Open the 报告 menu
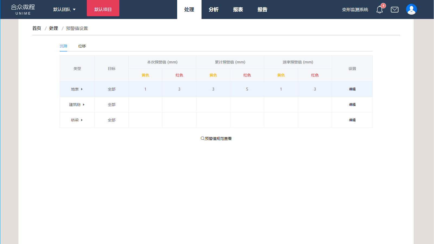The width and height of the screenshot is (434, 244). 262,9
